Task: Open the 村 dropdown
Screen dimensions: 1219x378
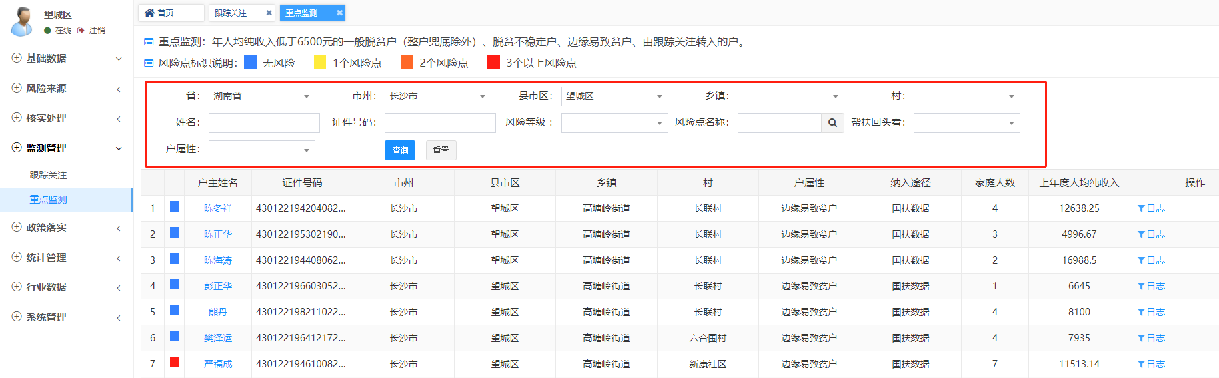Action: coord(966,96)
